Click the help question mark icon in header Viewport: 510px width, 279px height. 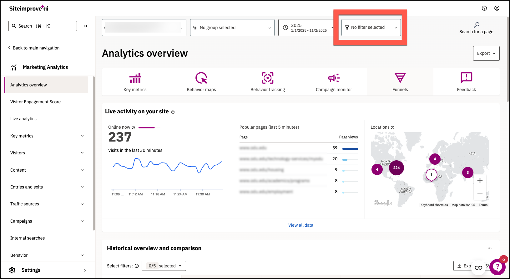(x=484, y=8)
